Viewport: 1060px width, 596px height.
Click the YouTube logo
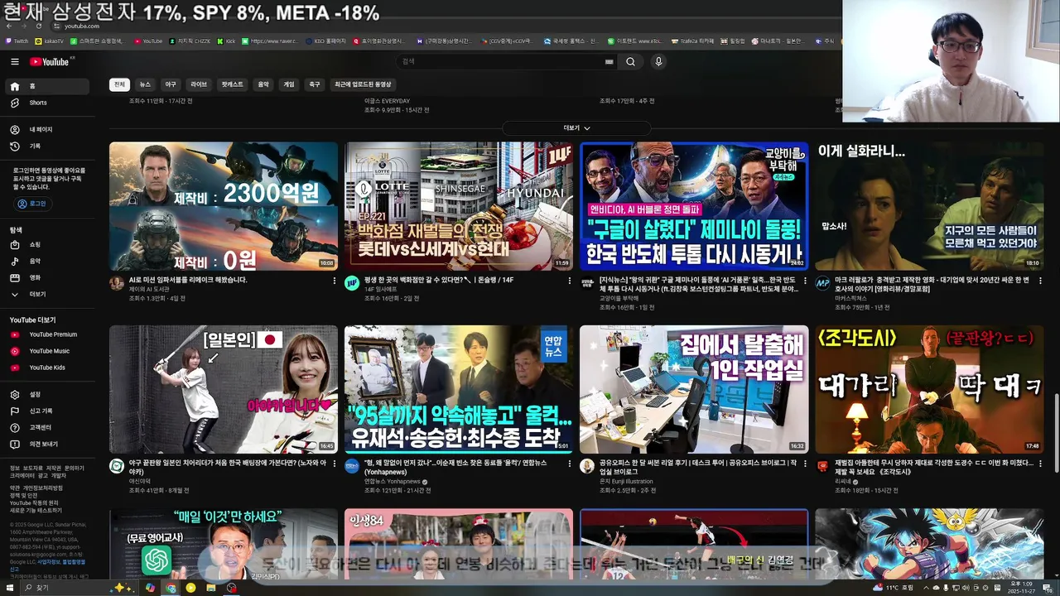pyautogui.click(x=51, y=61)
